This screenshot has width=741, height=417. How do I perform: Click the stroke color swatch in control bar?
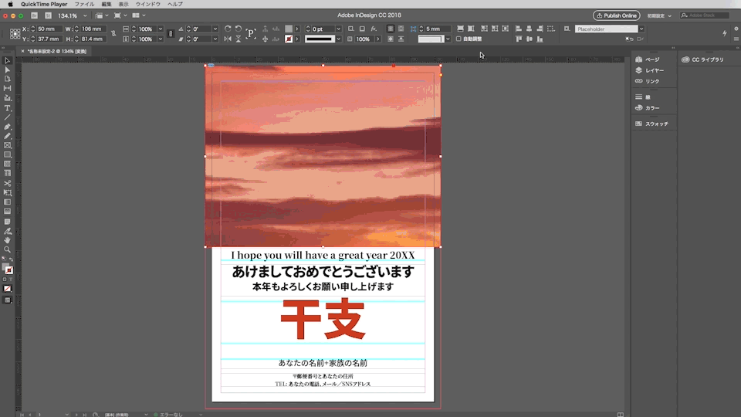[288, 39]
